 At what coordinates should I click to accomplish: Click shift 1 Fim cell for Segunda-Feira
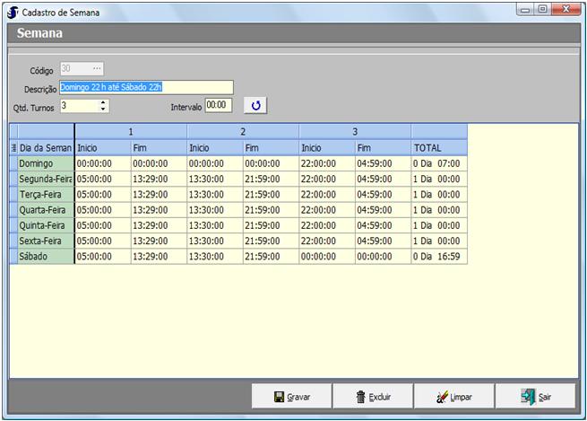[159, 180]
